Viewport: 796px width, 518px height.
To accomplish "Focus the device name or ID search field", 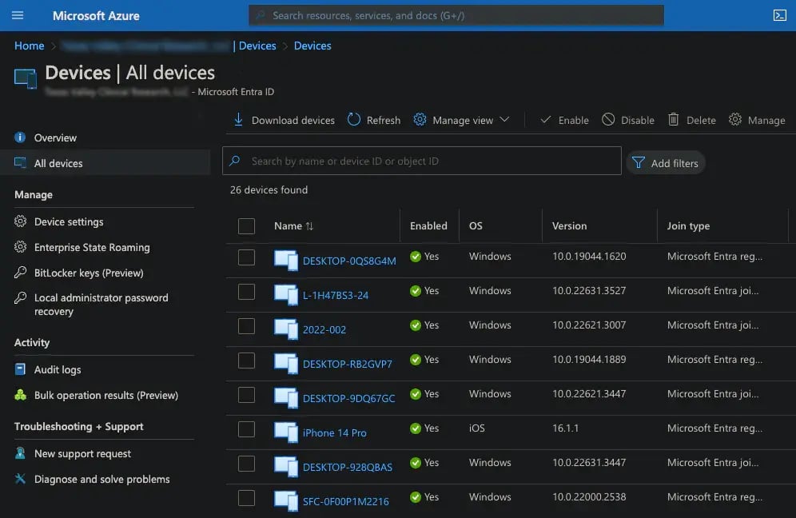I will coord(422,161).
